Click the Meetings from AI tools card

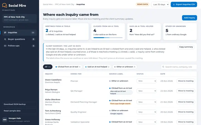pos(66,31)
